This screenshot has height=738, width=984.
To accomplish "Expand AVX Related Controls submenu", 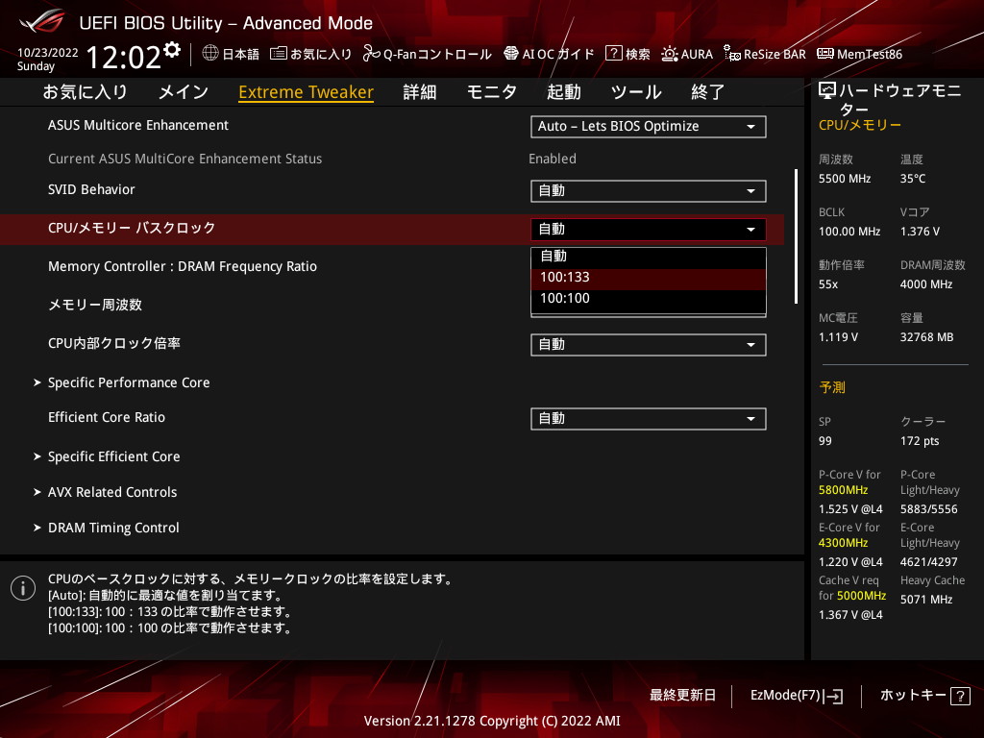I will [x=112, y=493].
